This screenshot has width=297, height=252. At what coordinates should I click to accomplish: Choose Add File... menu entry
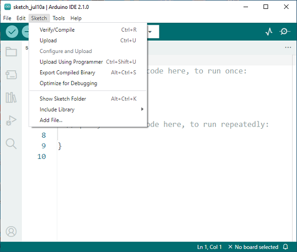pyautogui.click(x=88, y=120)
